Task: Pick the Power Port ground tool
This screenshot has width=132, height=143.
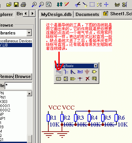Action: [x=87, y=72]
